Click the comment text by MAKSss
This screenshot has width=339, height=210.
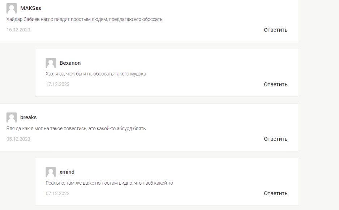coord(84,20)
